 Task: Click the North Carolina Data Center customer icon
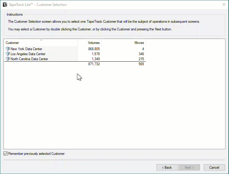tap(8, 59)
